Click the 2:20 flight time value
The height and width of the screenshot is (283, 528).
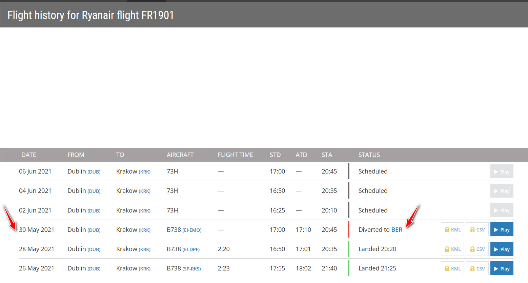224,249
